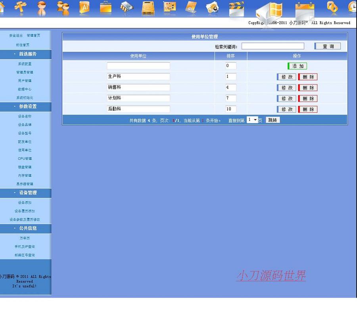Click the memory chip icon in toolbar
Viewport: 357px width, 314px height.
tap(126, 8)
